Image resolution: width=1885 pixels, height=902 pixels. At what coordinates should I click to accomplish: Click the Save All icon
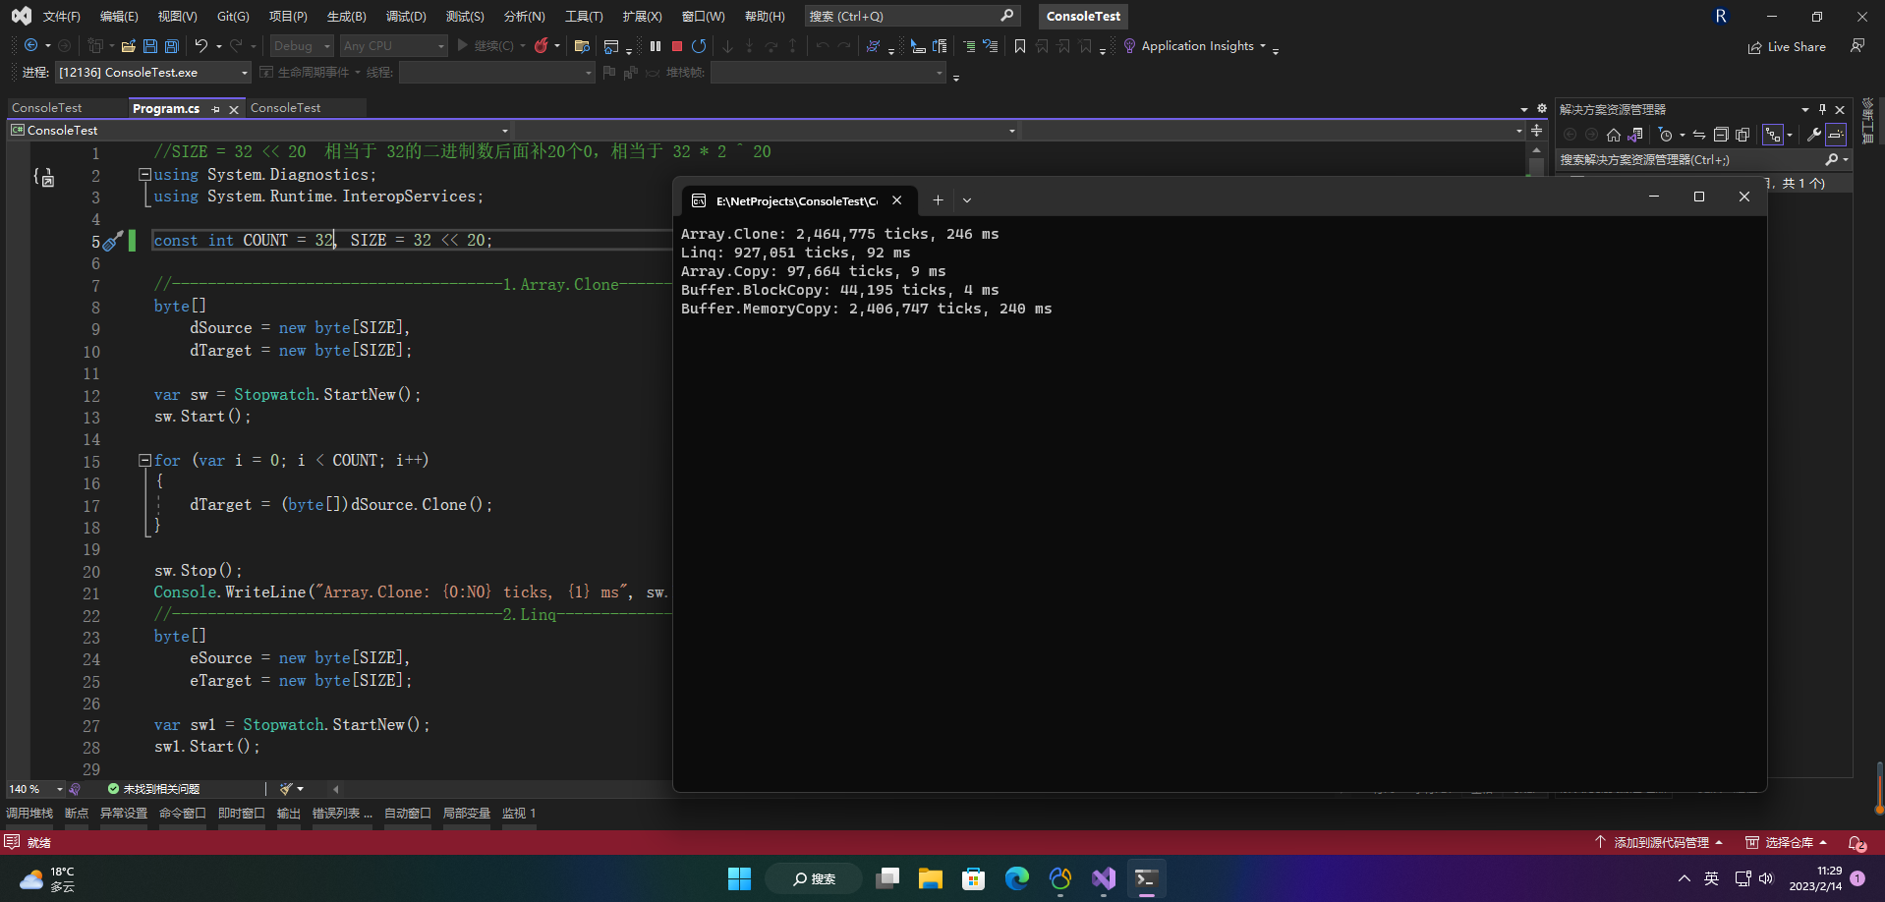tap(172, 46)
